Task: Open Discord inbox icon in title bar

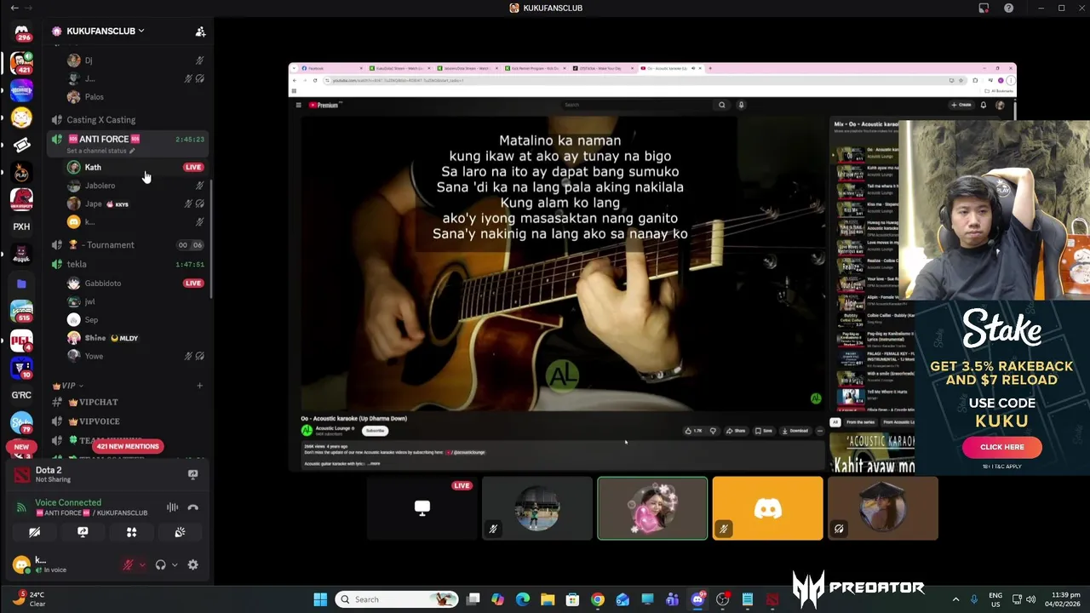Action: pyautogui.click(x=984, y=8)
